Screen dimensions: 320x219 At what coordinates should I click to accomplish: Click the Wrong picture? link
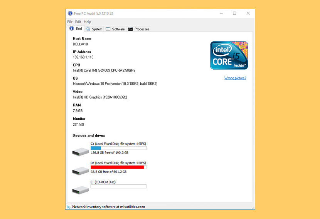[x=235, y=78]
